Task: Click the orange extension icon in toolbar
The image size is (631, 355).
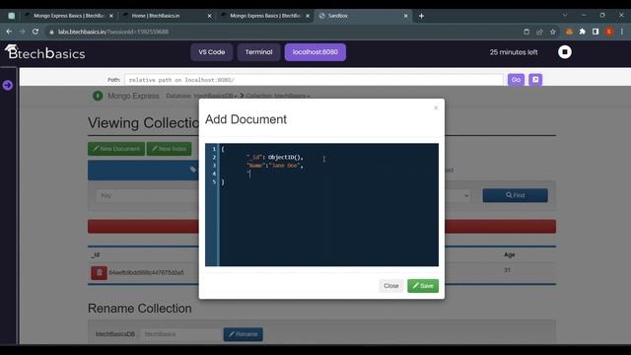Action: (569, 32)
